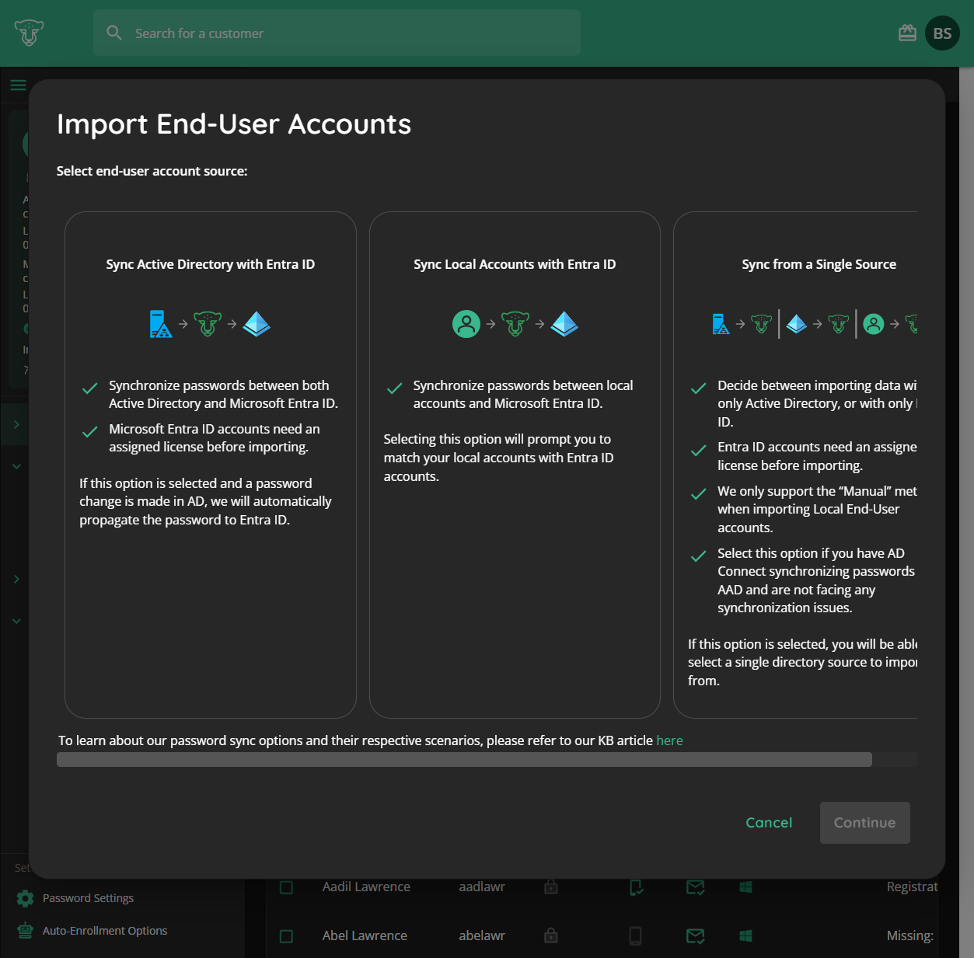
Task: Click the Continue button
Action: tap(865, 823)
